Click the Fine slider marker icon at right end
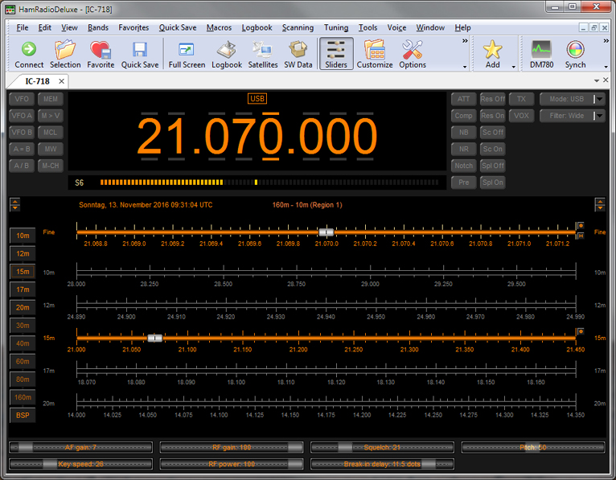This screenshot has width=616, height=480. (581, 226)
